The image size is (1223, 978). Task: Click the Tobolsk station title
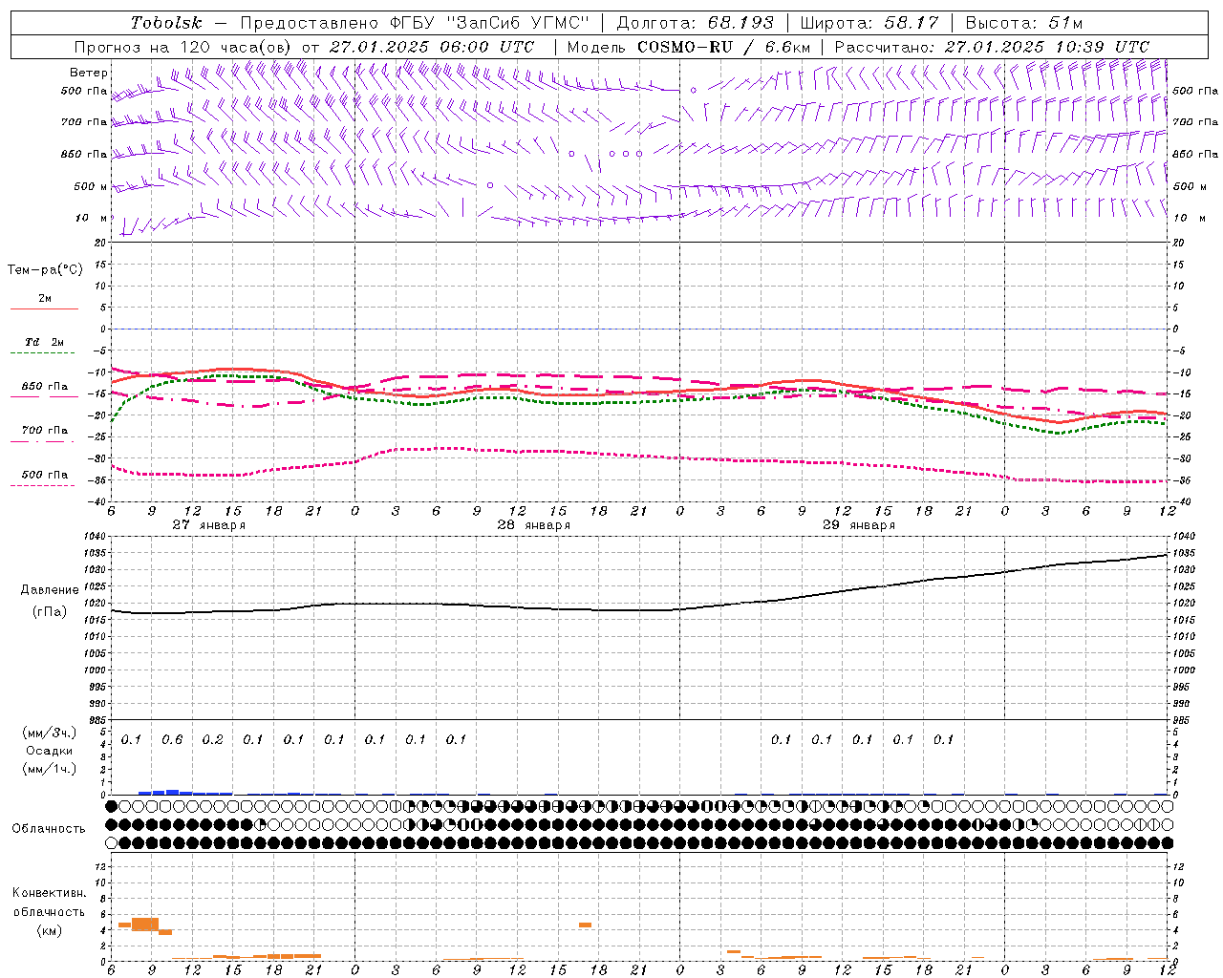pos(166,23)
